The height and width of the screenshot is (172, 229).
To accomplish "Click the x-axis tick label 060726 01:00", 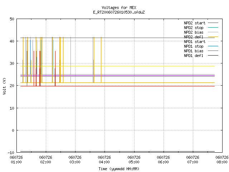I will pyautogui.click(x=16, y=160).
